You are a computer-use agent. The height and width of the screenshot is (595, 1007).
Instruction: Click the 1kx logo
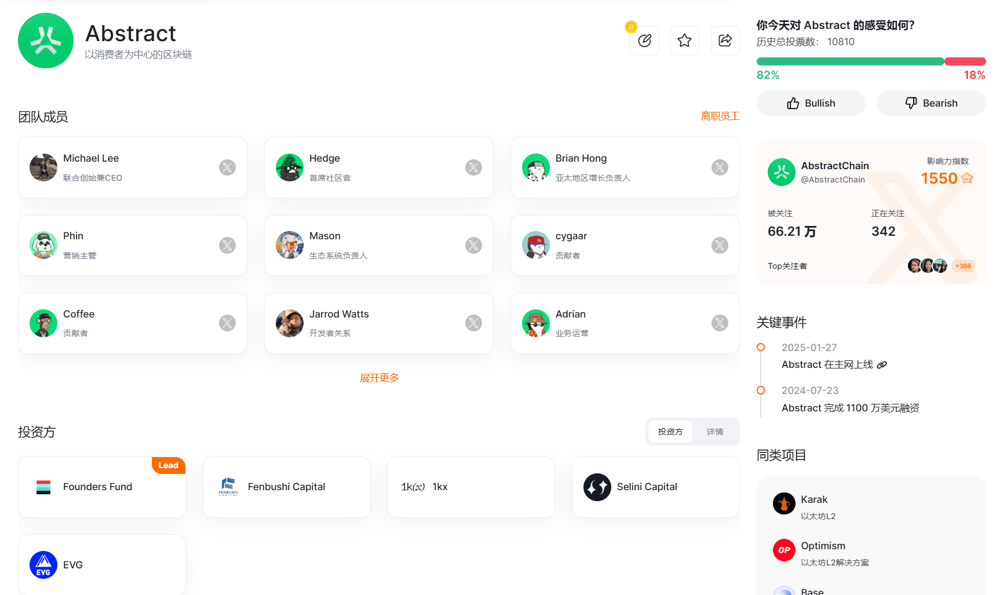tap(413, 487)
